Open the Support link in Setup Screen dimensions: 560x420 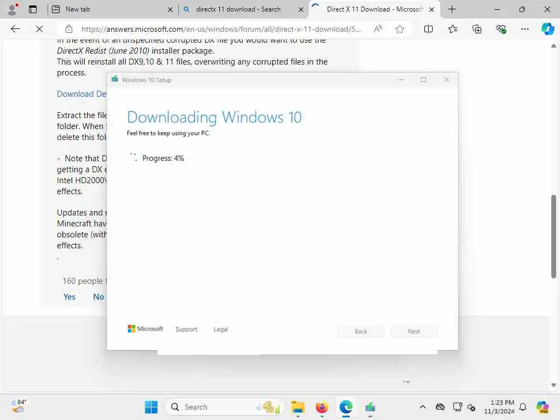pos(186,329)
